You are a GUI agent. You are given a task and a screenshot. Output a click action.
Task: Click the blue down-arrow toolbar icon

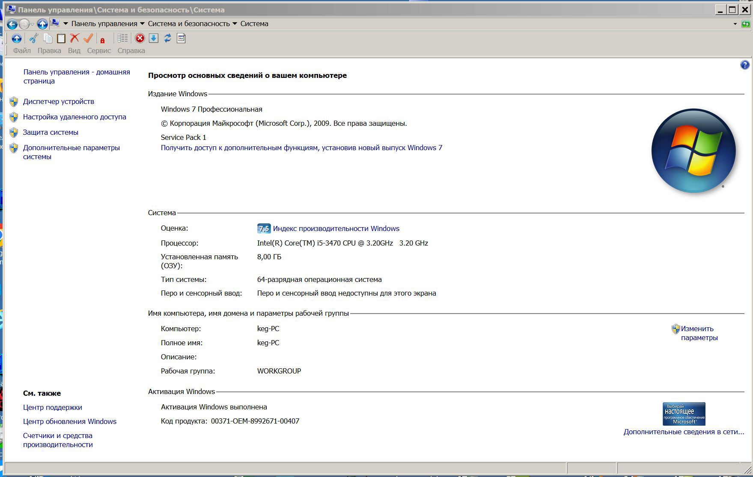click(x=154, y=39)
